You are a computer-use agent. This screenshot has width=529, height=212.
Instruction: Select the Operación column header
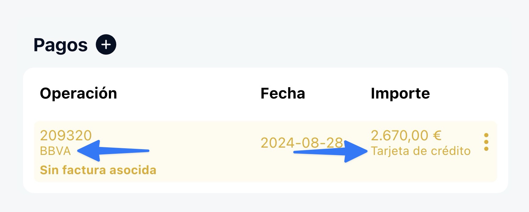point(78,93)
